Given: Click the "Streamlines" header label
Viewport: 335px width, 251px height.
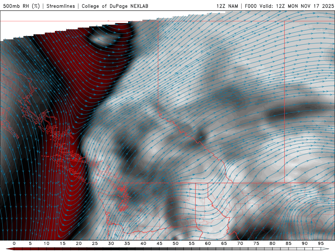Looking at the screenshot, I should [x=61, y=6].
